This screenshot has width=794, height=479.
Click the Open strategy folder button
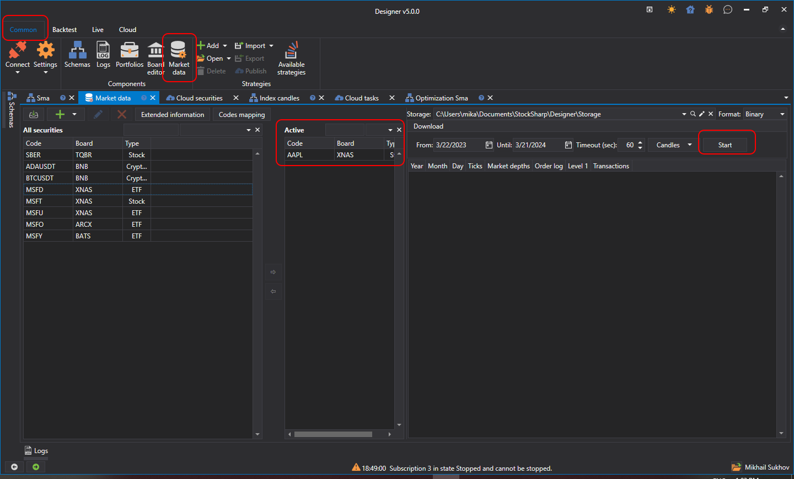tap(210, 58)
